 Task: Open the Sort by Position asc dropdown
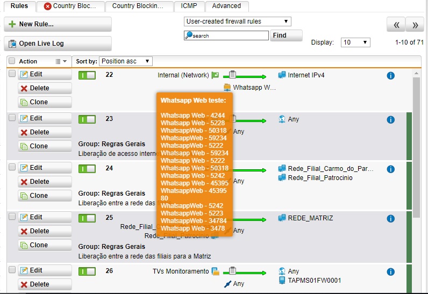[126, 61]
